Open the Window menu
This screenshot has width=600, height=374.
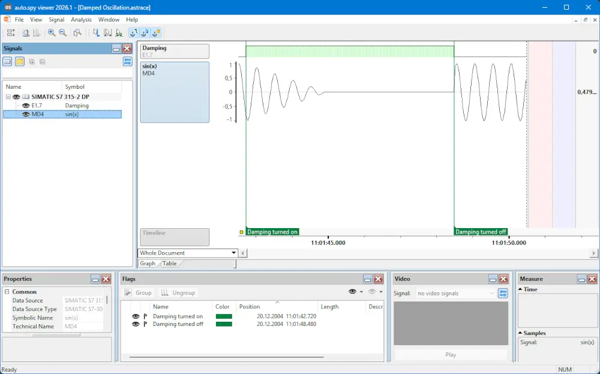[x=109, y=20]
